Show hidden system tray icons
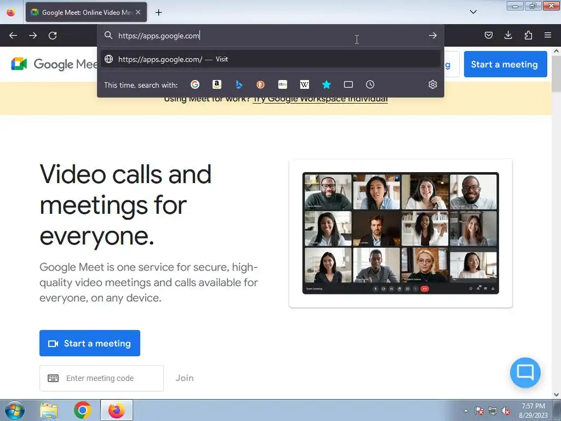The width and height of the screenshot is (561, 421). (466, 411)
